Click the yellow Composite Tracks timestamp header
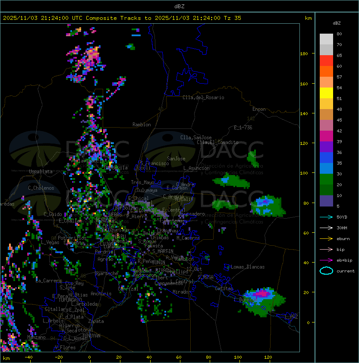The width and height of the screenshot is (359, 363). point(122,18)
